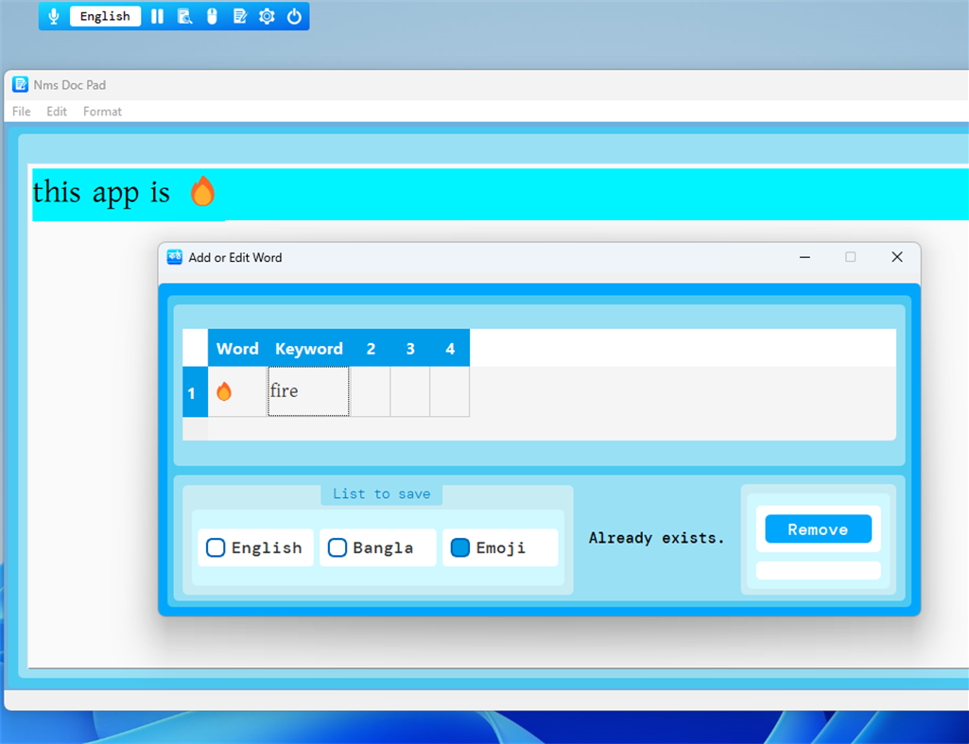Select the mouse control icon
Viewport: 969px width, 744px height.
click(212, 15)
